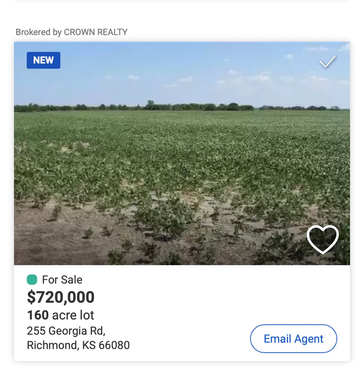
Task: Click the green For Sale status dot
Action: coord(32,280)
